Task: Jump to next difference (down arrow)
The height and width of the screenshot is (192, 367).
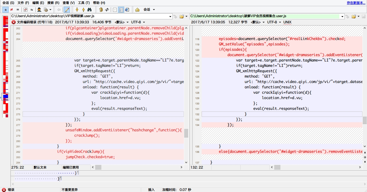Action: point(77,10)
